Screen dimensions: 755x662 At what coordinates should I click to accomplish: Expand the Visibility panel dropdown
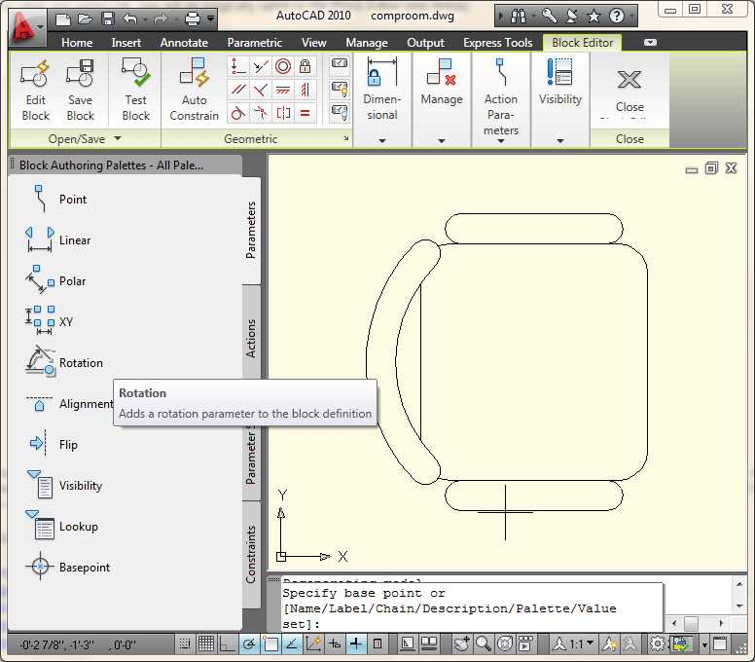[x=560, y=141]
